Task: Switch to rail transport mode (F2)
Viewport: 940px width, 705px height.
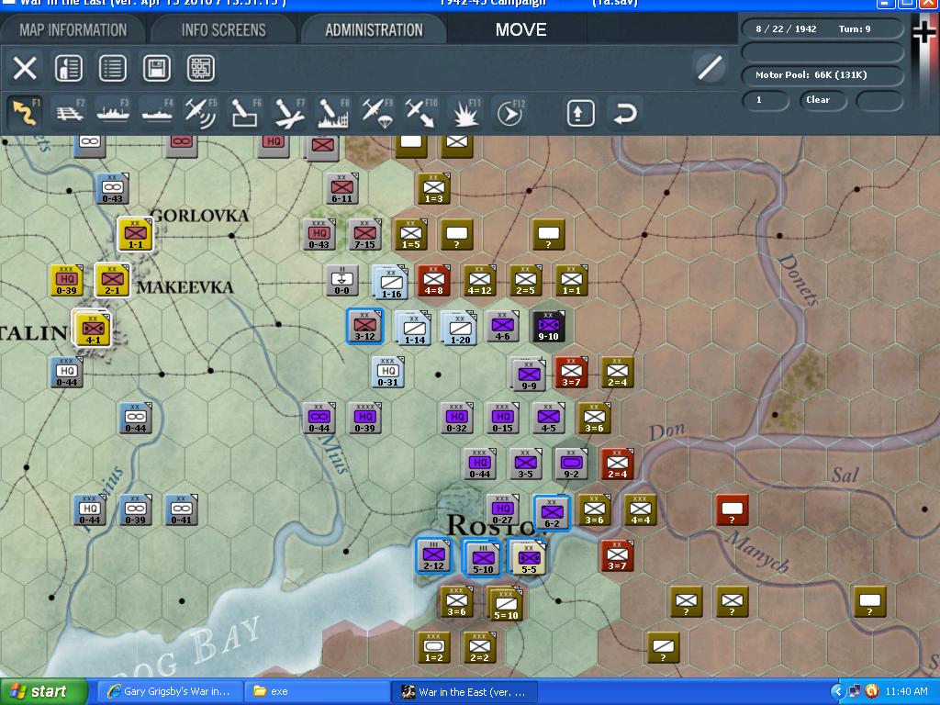Action: coord(69,112)
